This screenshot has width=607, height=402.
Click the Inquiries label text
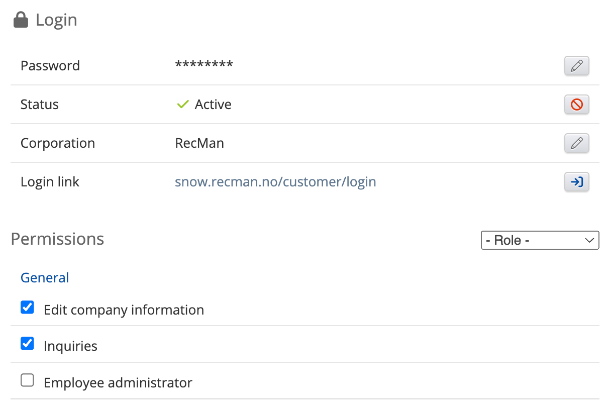point(70,346)
